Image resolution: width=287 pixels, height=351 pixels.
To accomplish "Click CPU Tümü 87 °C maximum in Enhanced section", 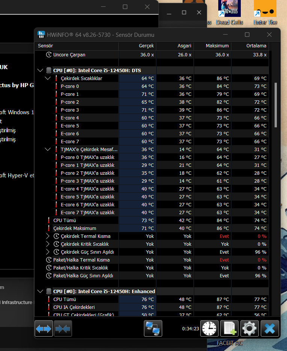I will (x=223, y=299).
